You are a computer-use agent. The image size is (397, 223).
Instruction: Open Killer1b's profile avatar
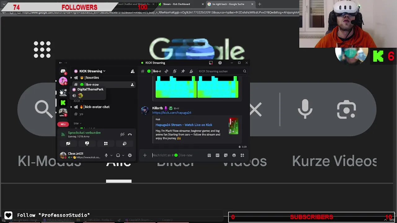pyautogui.click(x=145, y=110)
